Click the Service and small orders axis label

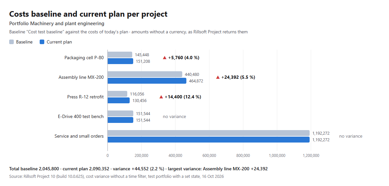tap(79, 136)
